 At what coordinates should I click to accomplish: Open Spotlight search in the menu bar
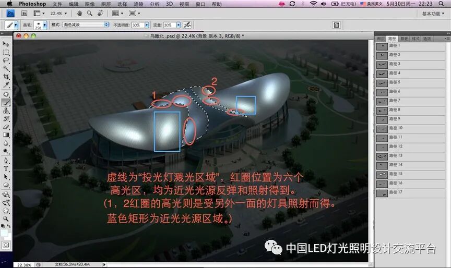441,4
